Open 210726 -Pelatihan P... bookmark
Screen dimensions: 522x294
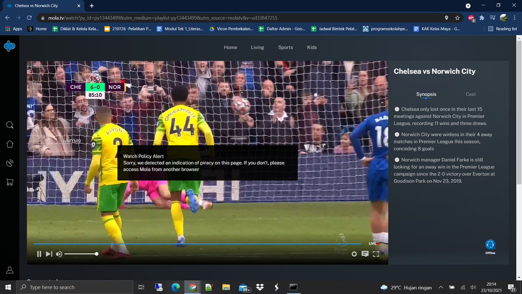click(x=128, y=29)
